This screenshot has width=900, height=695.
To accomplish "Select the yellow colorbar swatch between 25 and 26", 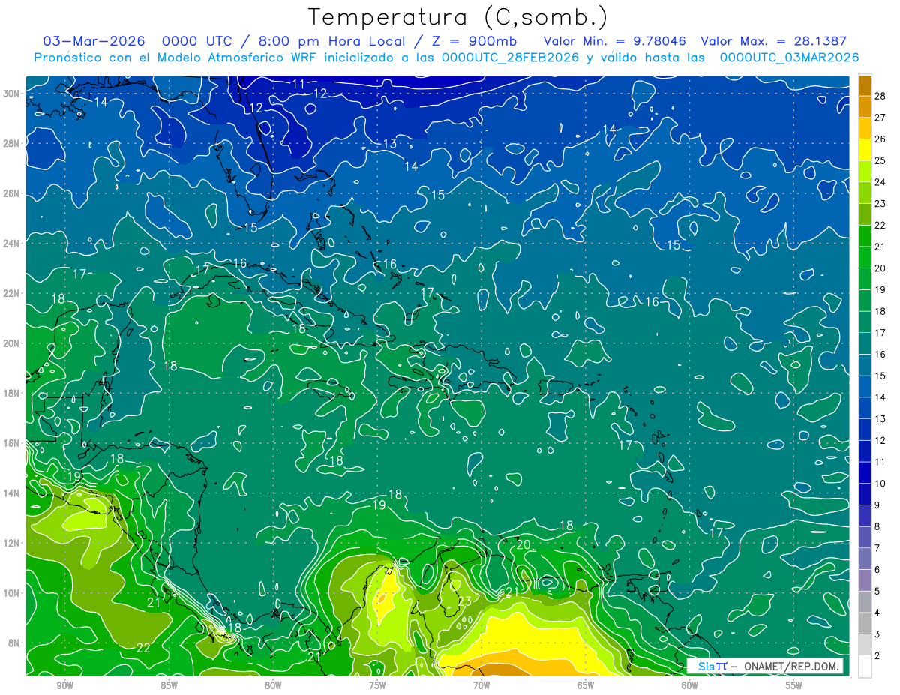I will pyautogui.click(x=865, y=150).
